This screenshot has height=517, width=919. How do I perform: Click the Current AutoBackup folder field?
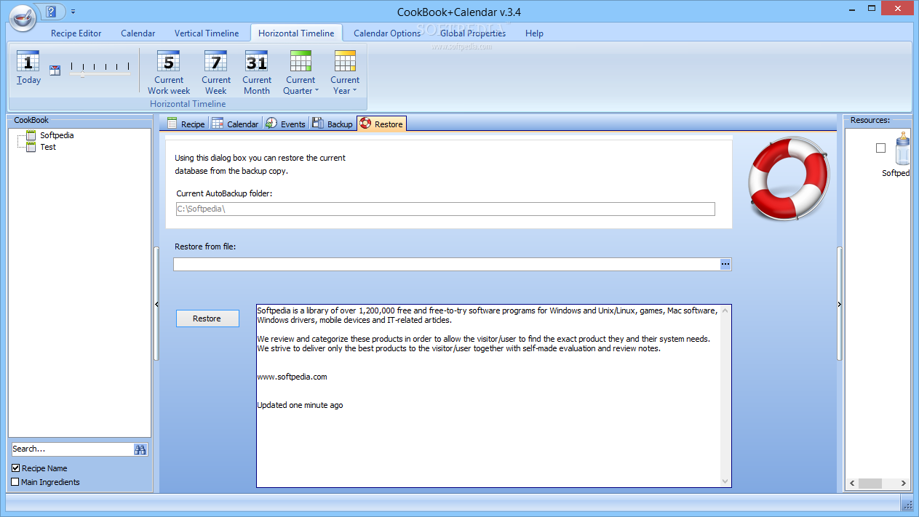(x=445, y=209)
